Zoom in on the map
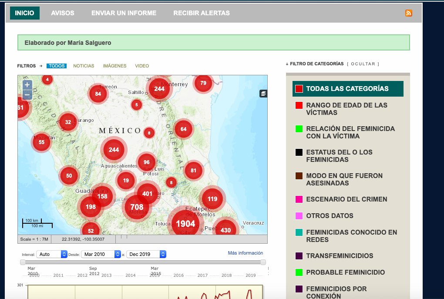Image resolution: width=444 pixels, height=299 pixels. (x=27, y=85)
